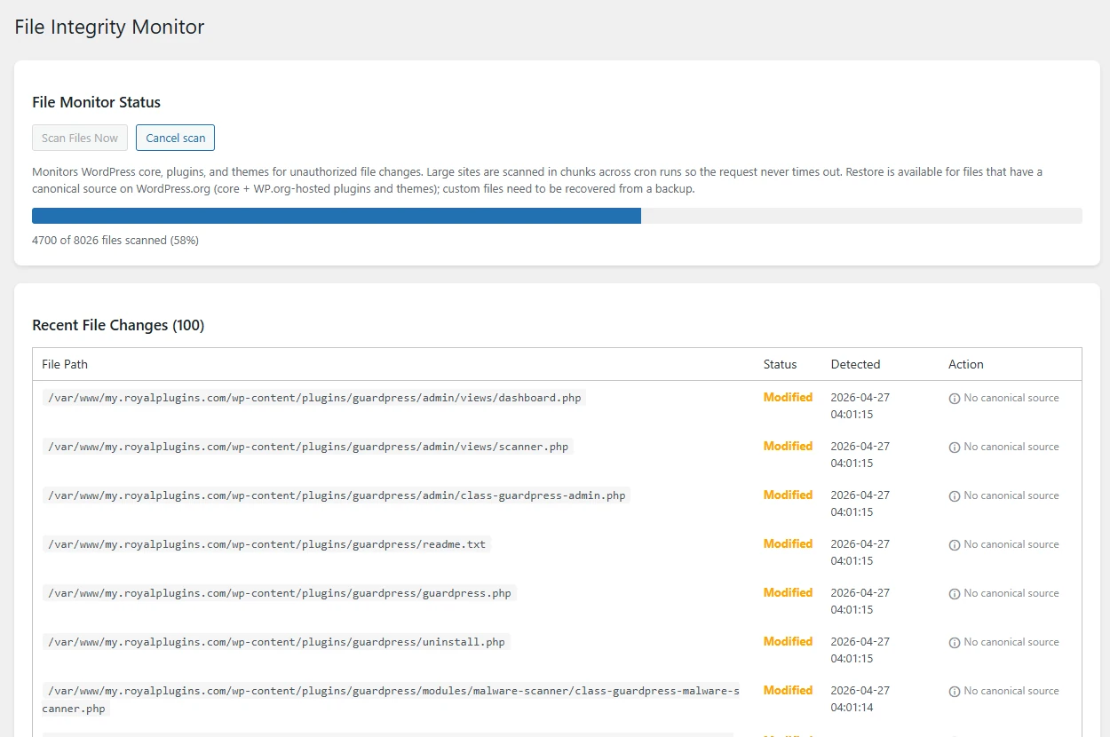
Task: Click Modified status for malware-scanner file
Action: coord(788,691)
